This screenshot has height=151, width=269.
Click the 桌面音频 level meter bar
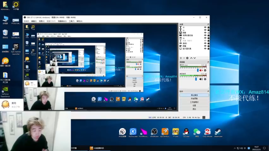[193, 75]
